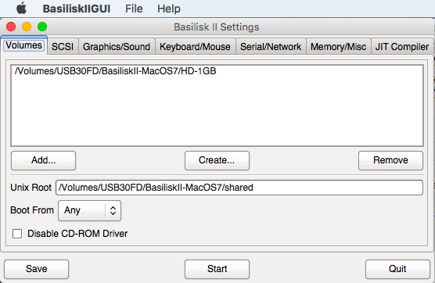Screen dimensions: 435x283
Task: Close the Basilisk II Settings window
Action: click(11, 27)
